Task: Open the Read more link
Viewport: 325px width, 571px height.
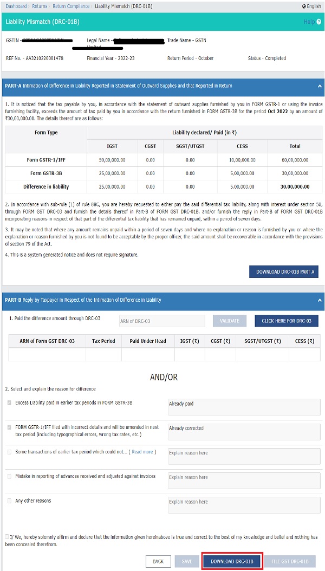Action: coord(142,452)
